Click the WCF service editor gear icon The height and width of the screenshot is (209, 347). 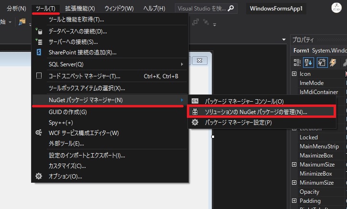tap(39, 133)
